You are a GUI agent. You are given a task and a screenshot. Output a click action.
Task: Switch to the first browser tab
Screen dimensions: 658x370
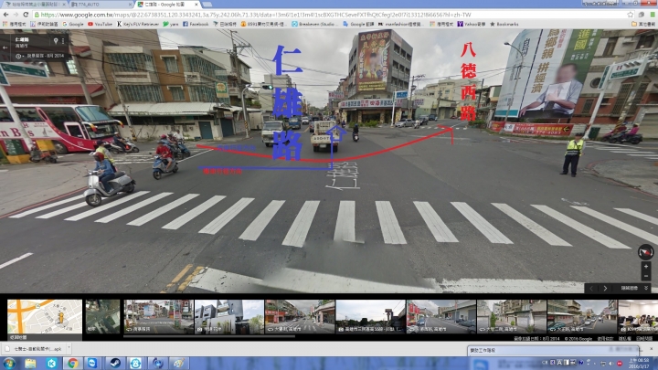35,5
